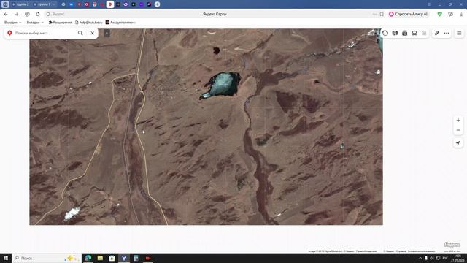Open the help@rutube.ru bookmark

coord(89,23)
